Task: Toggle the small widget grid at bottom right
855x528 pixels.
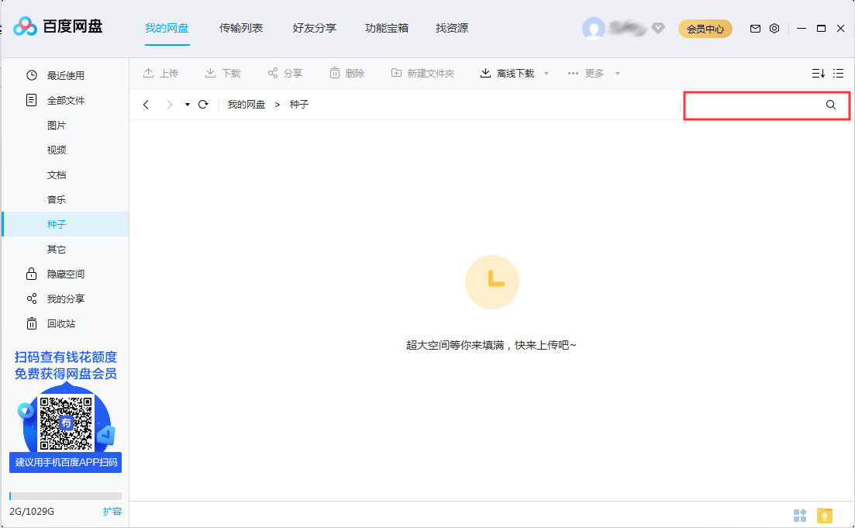Action: point(800,515)
